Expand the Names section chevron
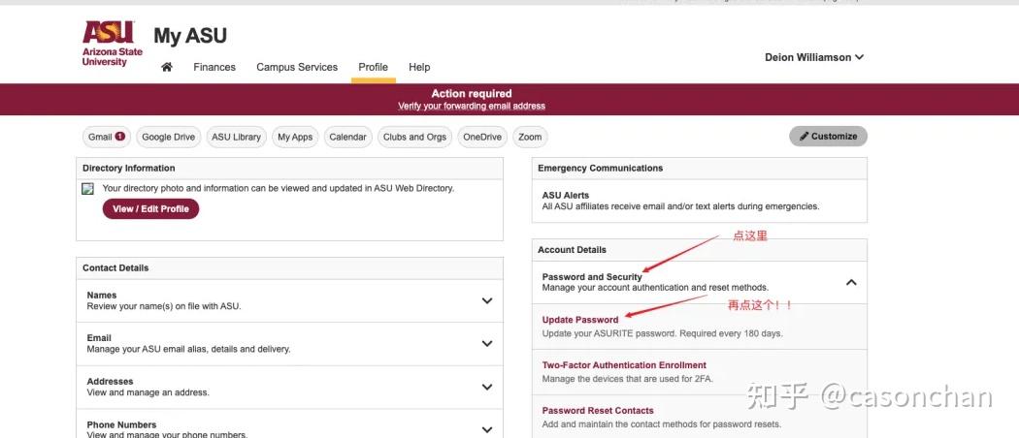 [x=487, y=300]
